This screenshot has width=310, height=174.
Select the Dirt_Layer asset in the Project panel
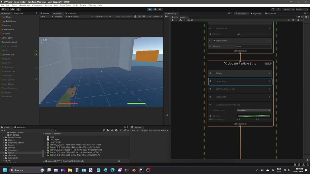pyautogui.click(x=54, y=140)
